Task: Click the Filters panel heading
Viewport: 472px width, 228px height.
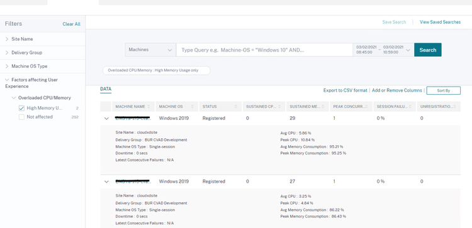Action: pyautogui.click(x=13, y=24)
